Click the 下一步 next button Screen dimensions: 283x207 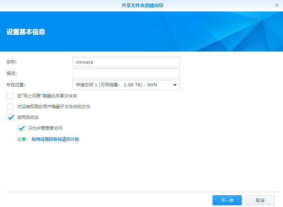(x=227, y=200)
